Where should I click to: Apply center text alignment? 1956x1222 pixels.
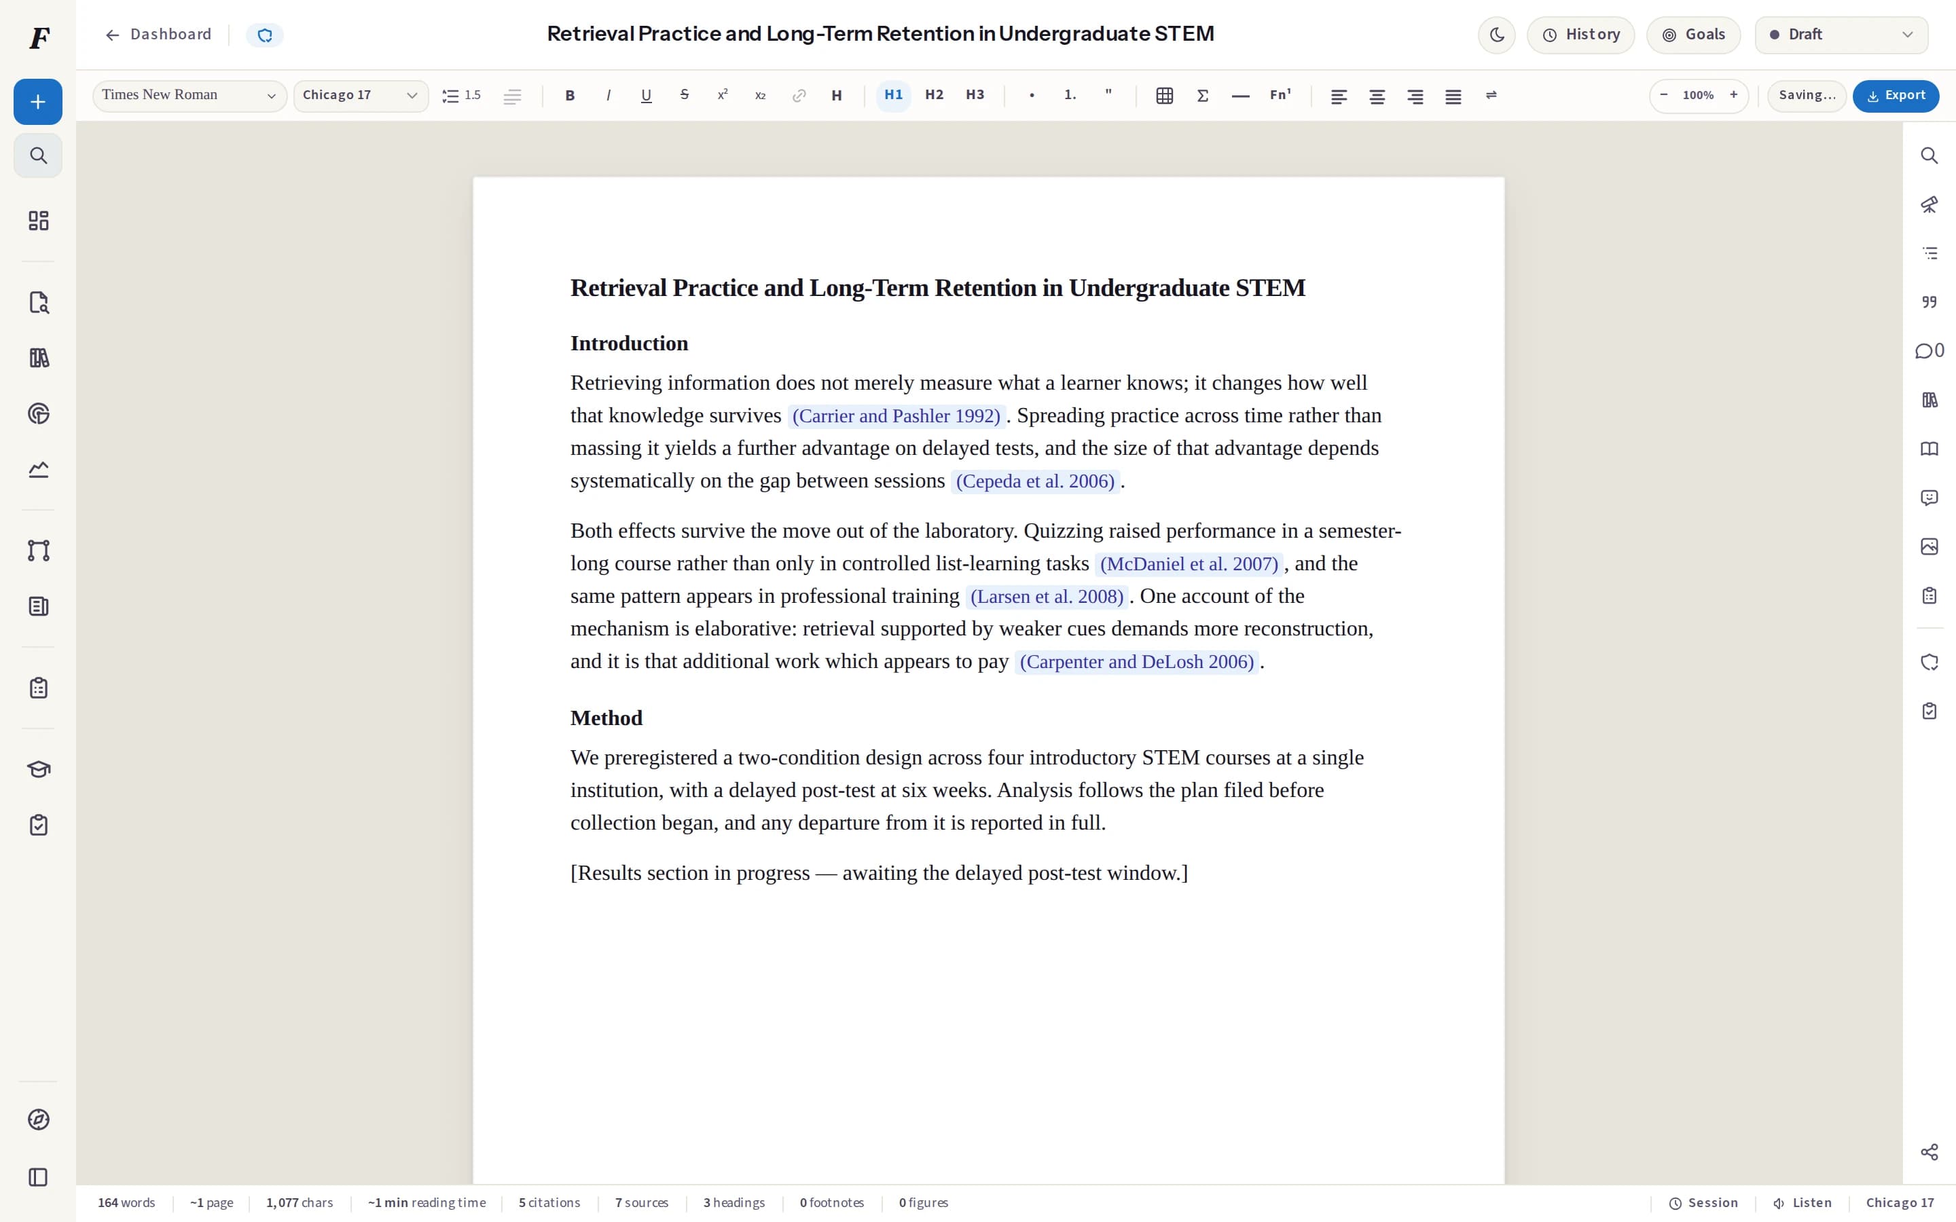[x=1377, y=95]
